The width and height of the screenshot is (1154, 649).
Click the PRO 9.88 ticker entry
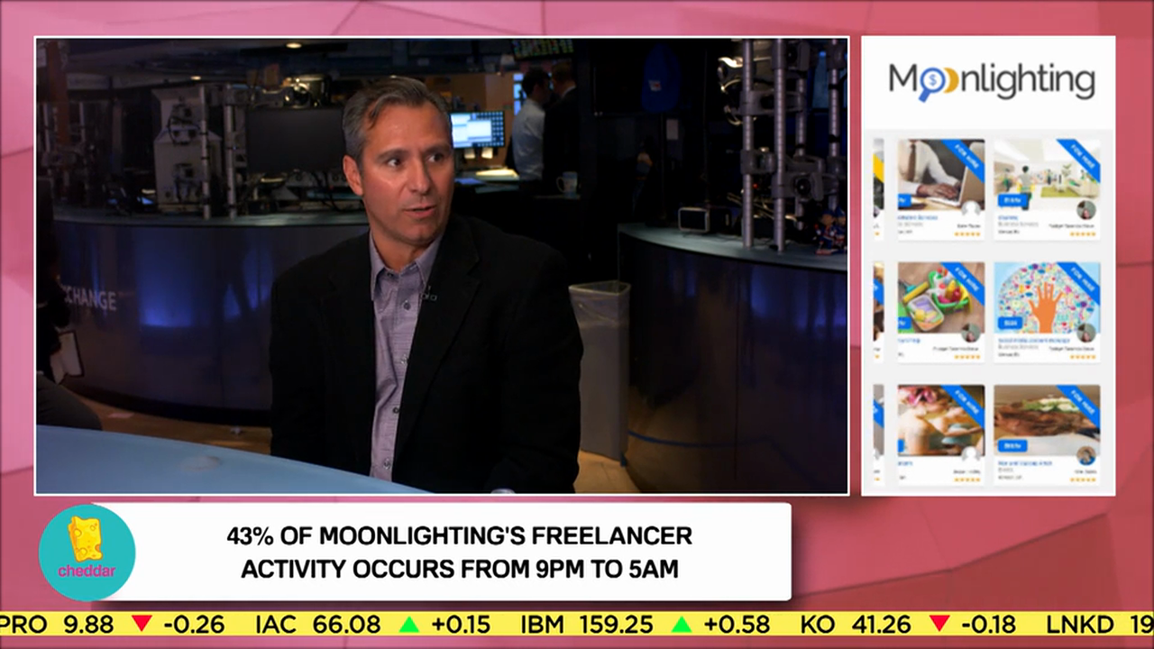(113, 624)
